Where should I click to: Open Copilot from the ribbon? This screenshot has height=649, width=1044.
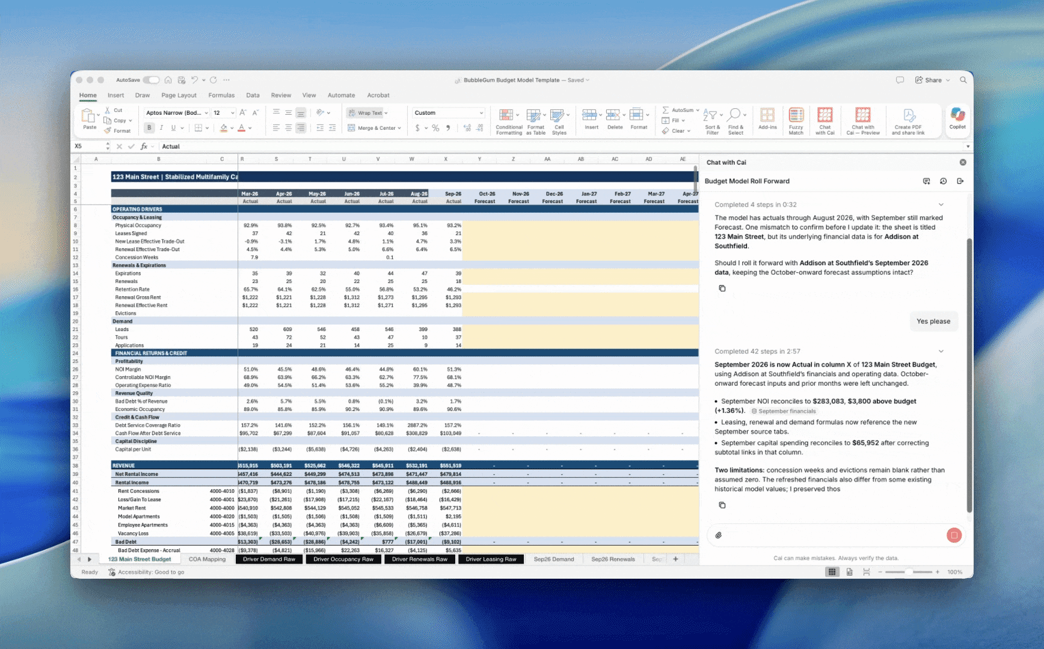pyautogui.click(x=957, y=118)
